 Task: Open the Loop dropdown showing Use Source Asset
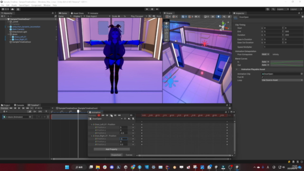click(282, 80)
